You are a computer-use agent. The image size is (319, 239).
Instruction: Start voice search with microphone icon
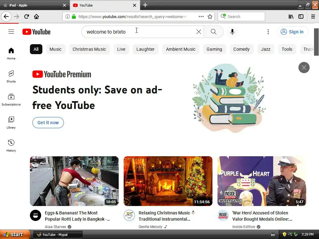point(232,32)
